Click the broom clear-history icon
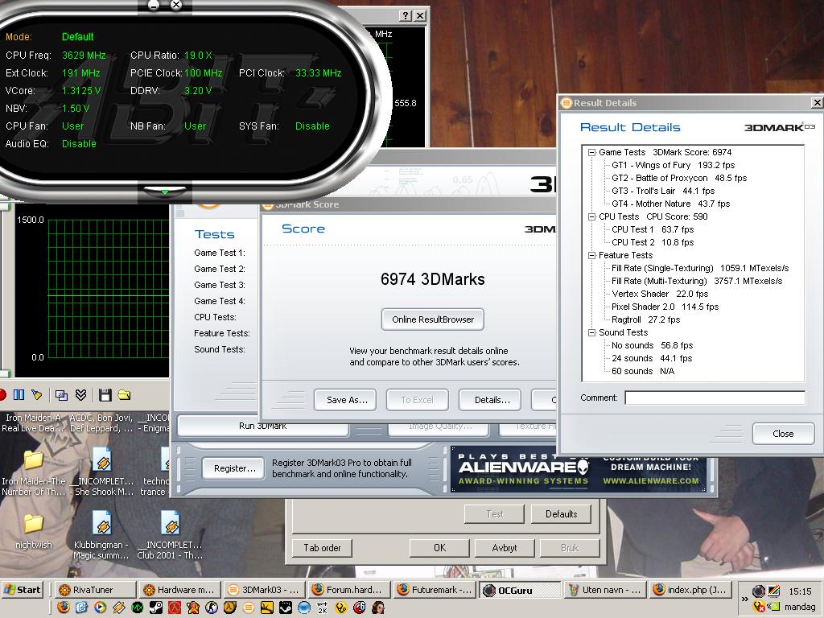This screenshot has width=824, height=618. (36, 395)
